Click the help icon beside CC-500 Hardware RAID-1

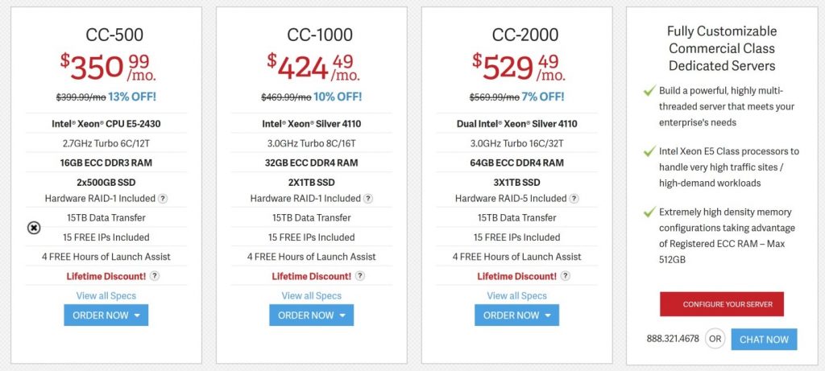tap(163, 199)
